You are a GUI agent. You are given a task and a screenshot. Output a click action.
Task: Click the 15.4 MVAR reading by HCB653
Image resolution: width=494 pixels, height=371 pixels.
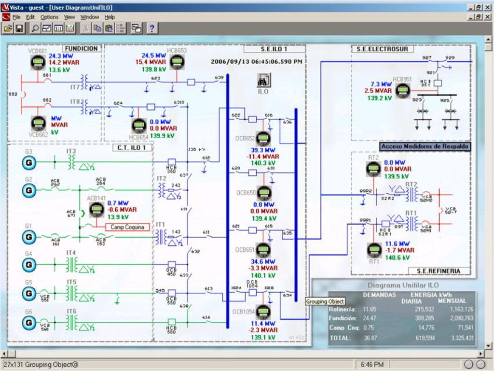tap(151, 62)
